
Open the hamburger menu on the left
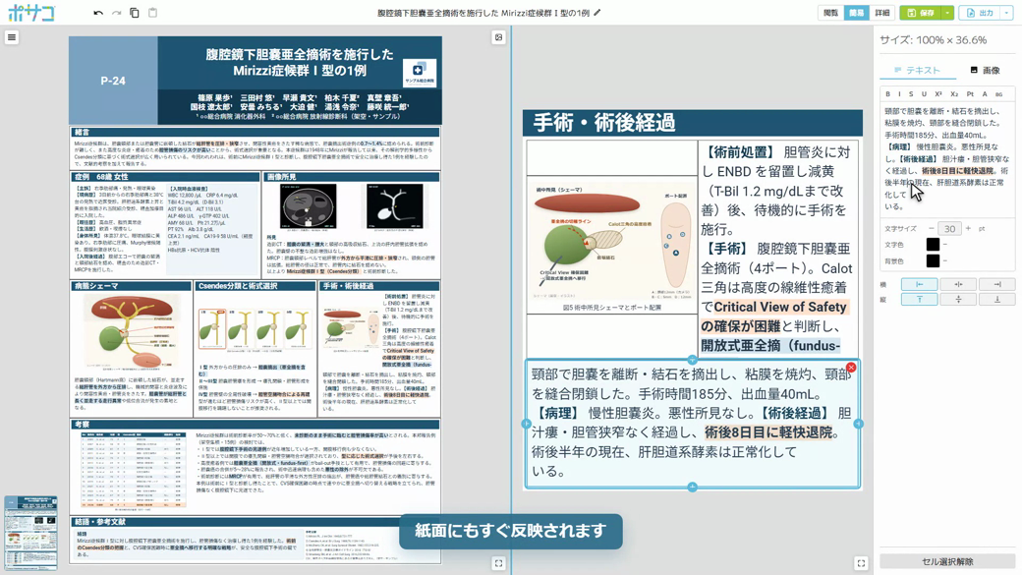[x=12, y=37]
